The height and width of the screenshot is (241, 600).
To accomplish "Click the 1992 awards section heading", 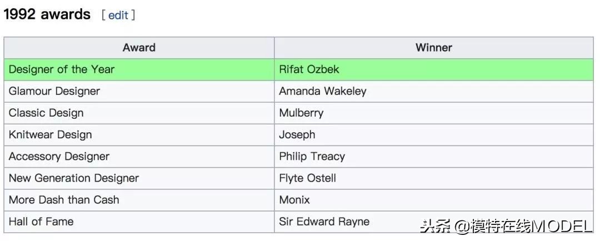I will click(x=47, y=14).
